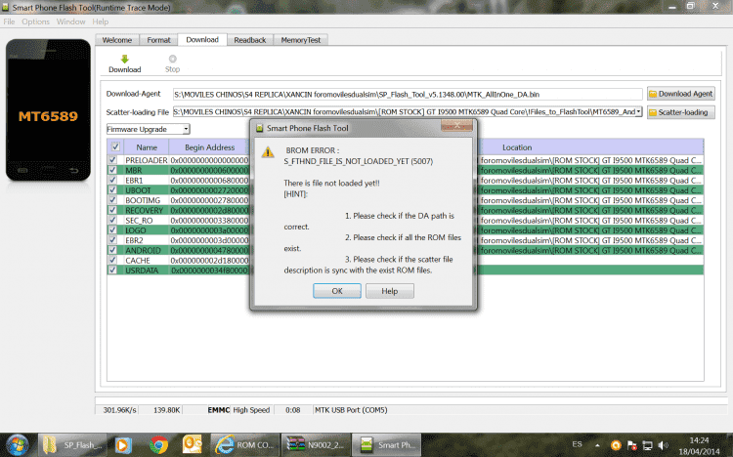733x457 pixels.
Task: Open the Window menu
Action: 71,21
